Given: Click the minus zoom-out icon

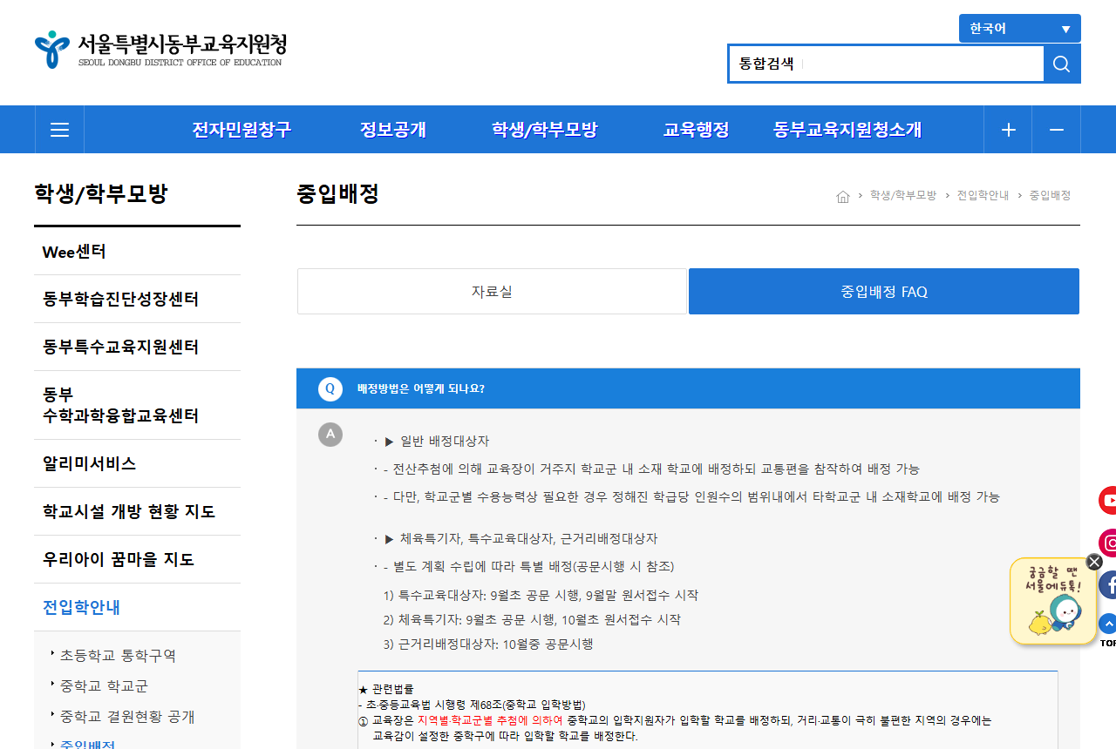Looking at the screenshot, I should [1057, 130].
